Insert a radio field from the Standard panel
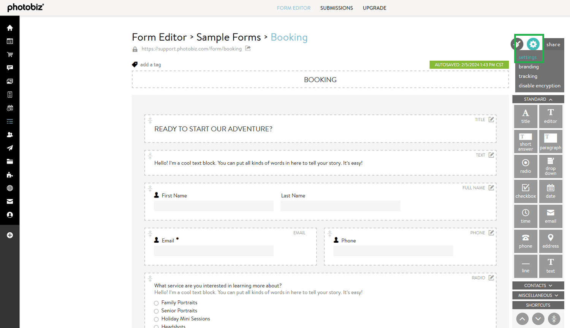570x328 pixels. 526,166
